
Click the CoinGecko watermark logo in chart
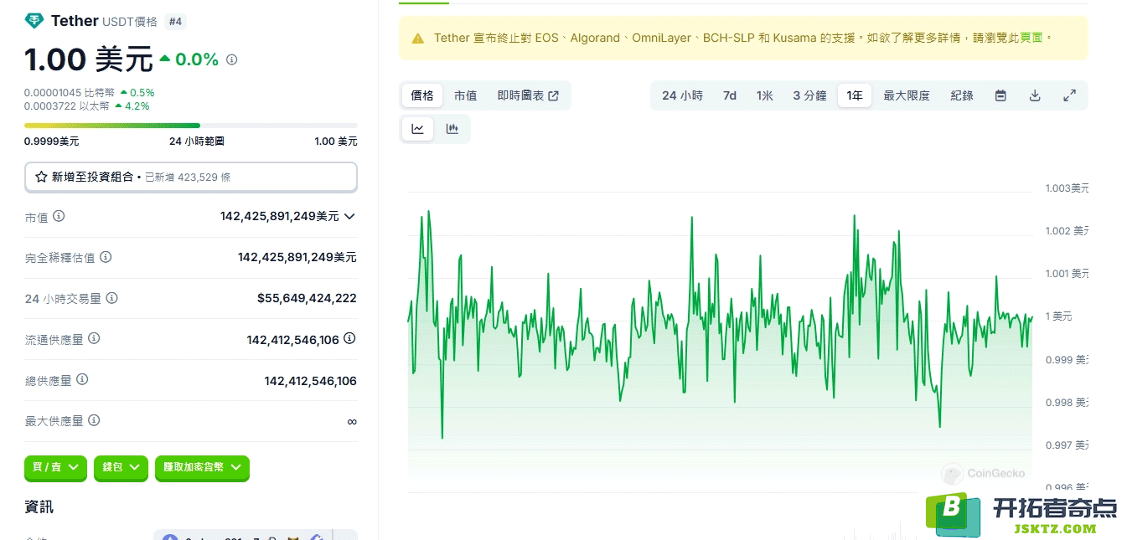click(x=984, y=474)
